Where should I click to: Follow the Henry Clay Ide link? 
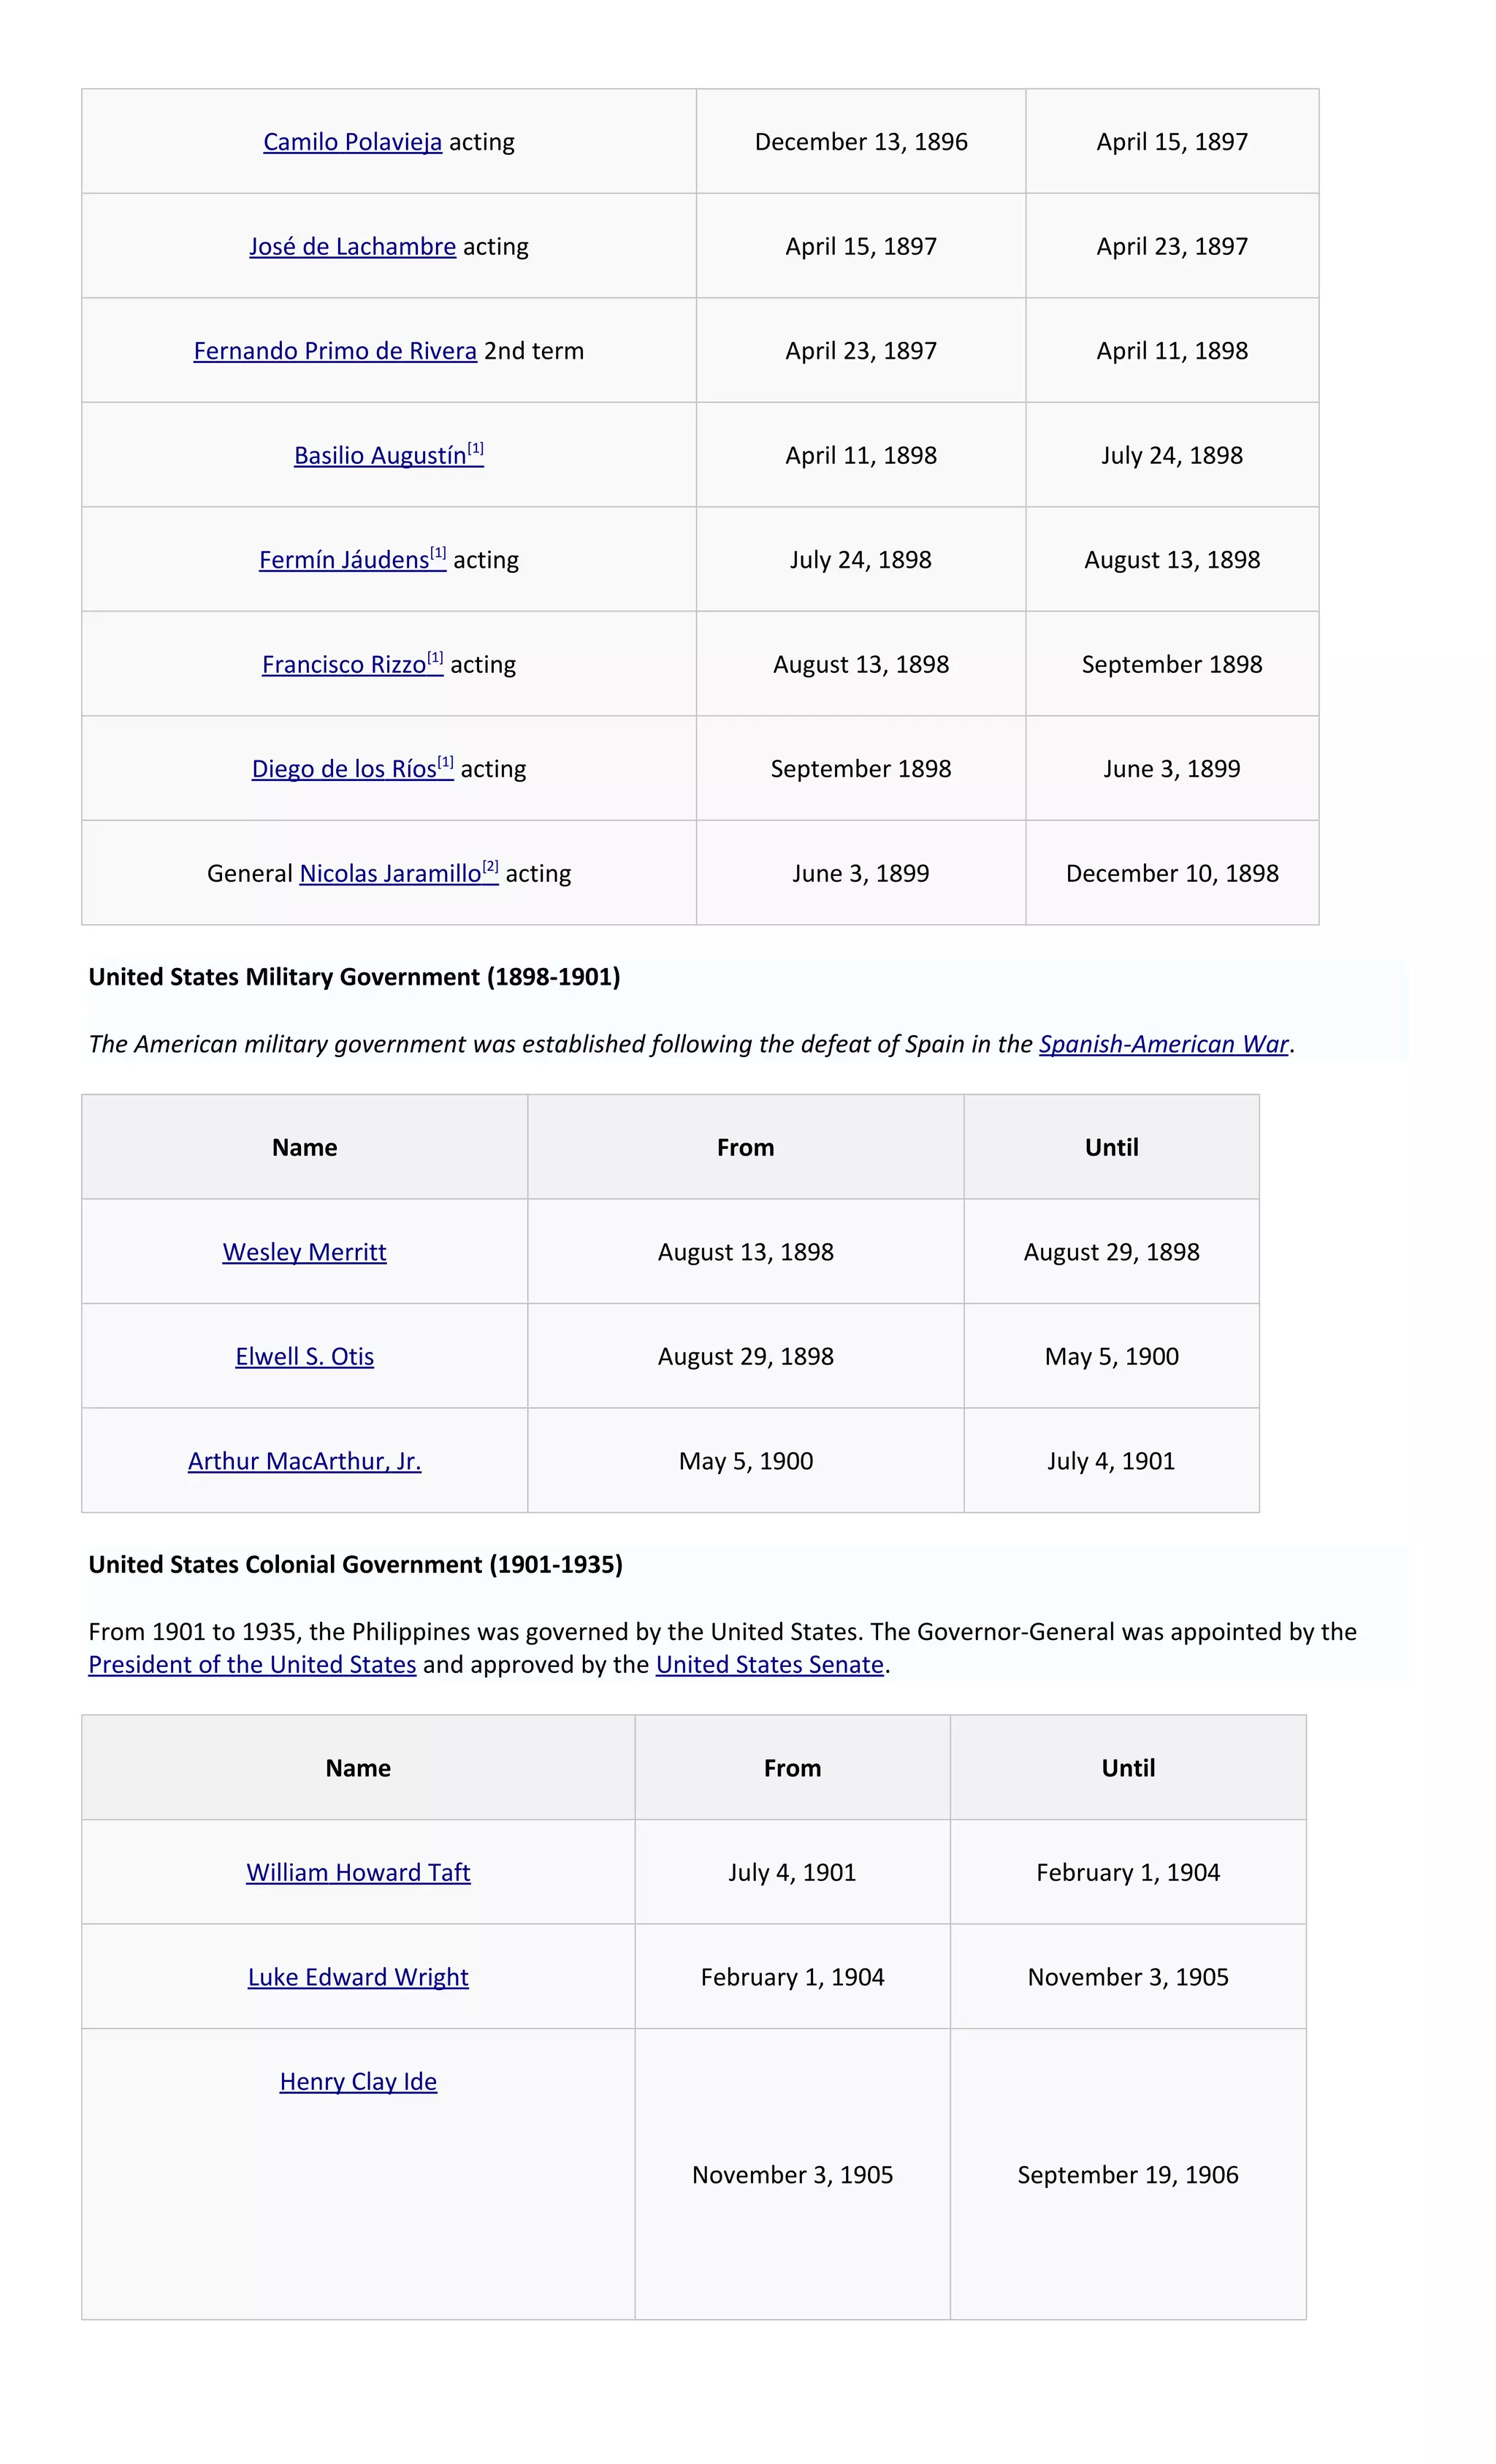pos(358,2082)
